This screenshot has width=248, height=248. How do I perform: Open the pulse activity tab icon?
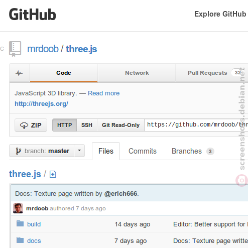[x=19, y=73]
